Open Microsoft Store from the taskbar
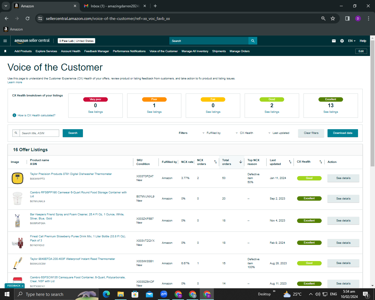The height and width of the screenshot is (300, 375). (135, 294)
